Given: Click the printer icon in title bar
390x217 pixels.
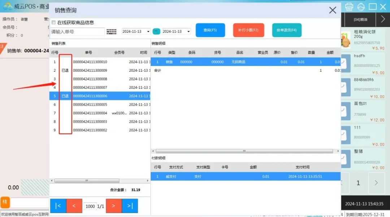Looking at the screenshot, I should 349,6.
